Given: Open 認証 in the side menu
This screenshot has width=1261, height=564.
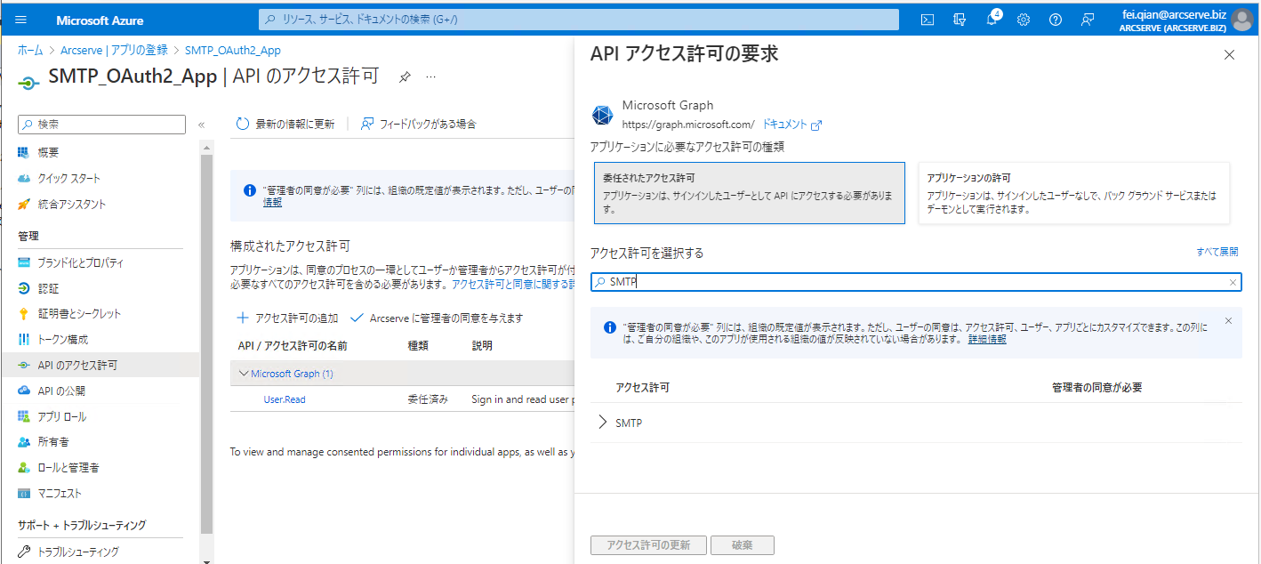Looking at the screenshot, I should [48, 289].
